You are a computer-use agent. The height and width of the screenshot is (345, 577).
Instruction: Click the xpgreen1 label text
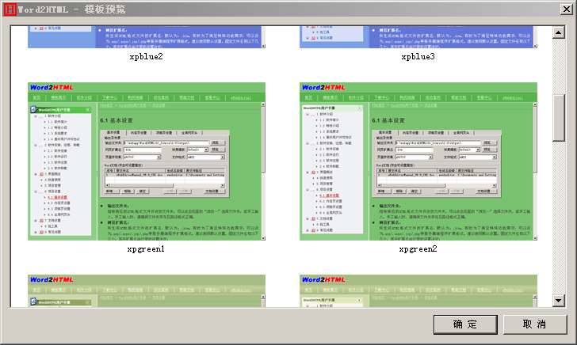coord(146,249)
